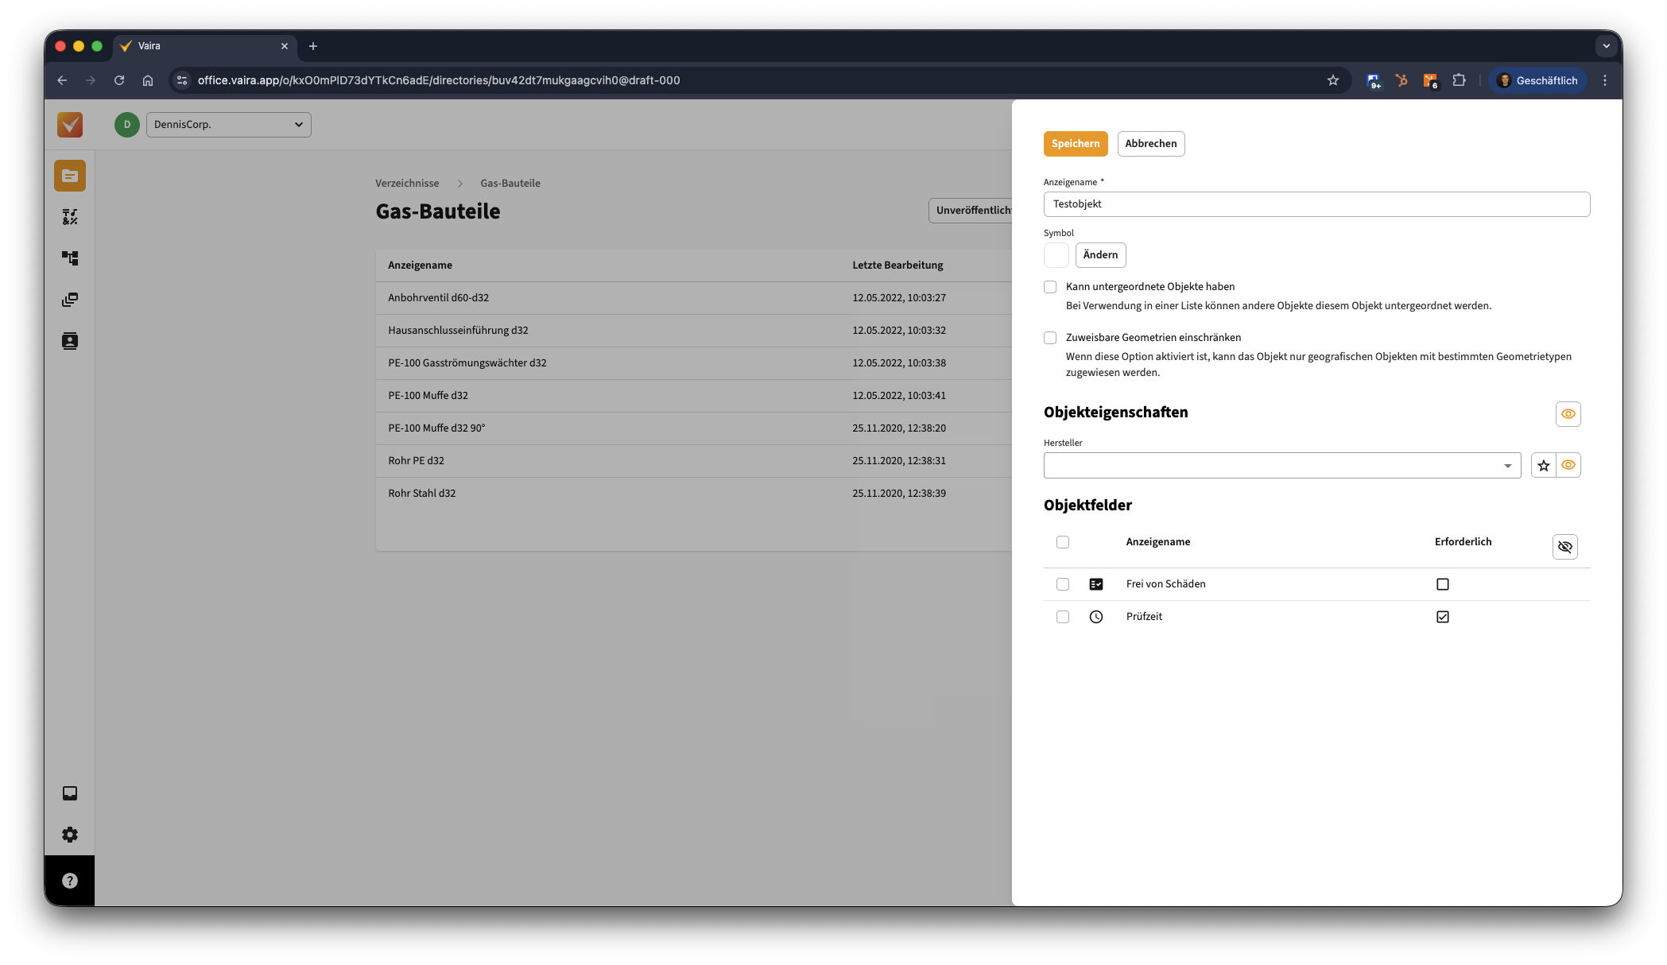Viewport: 1667px width, 965px height.
Task: Click the Anzeigename text field
Action: [x=1316, y=204]
